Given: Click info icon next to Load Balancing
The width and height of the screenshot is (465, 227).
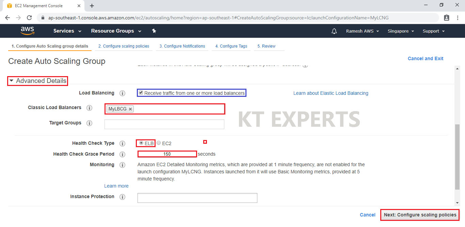Looking at the screenshot, I should [x=123, y=93].
